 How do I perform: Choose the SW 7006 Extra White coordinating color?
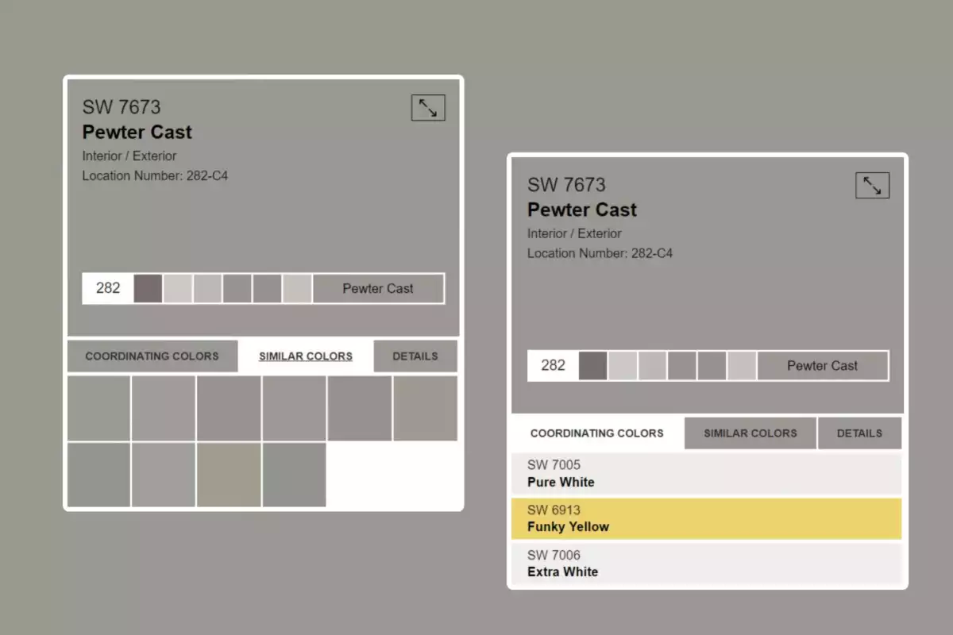tap(707, 564)
